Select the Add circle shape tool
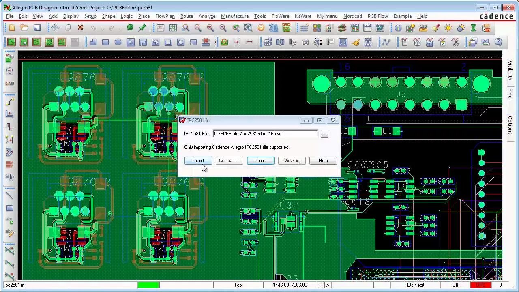The height and width of the screenshot is (292, 519). pos(118,42)
